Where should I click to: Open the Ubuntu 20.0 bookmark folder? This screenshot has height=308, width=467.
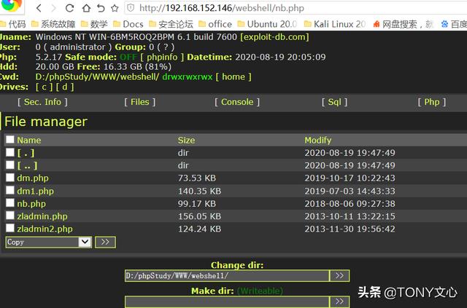(x=267, y=24)
